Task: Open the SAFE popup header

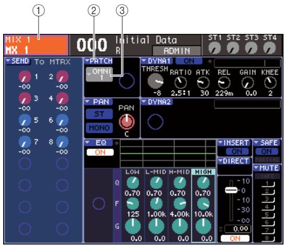Action: (267, 143)
